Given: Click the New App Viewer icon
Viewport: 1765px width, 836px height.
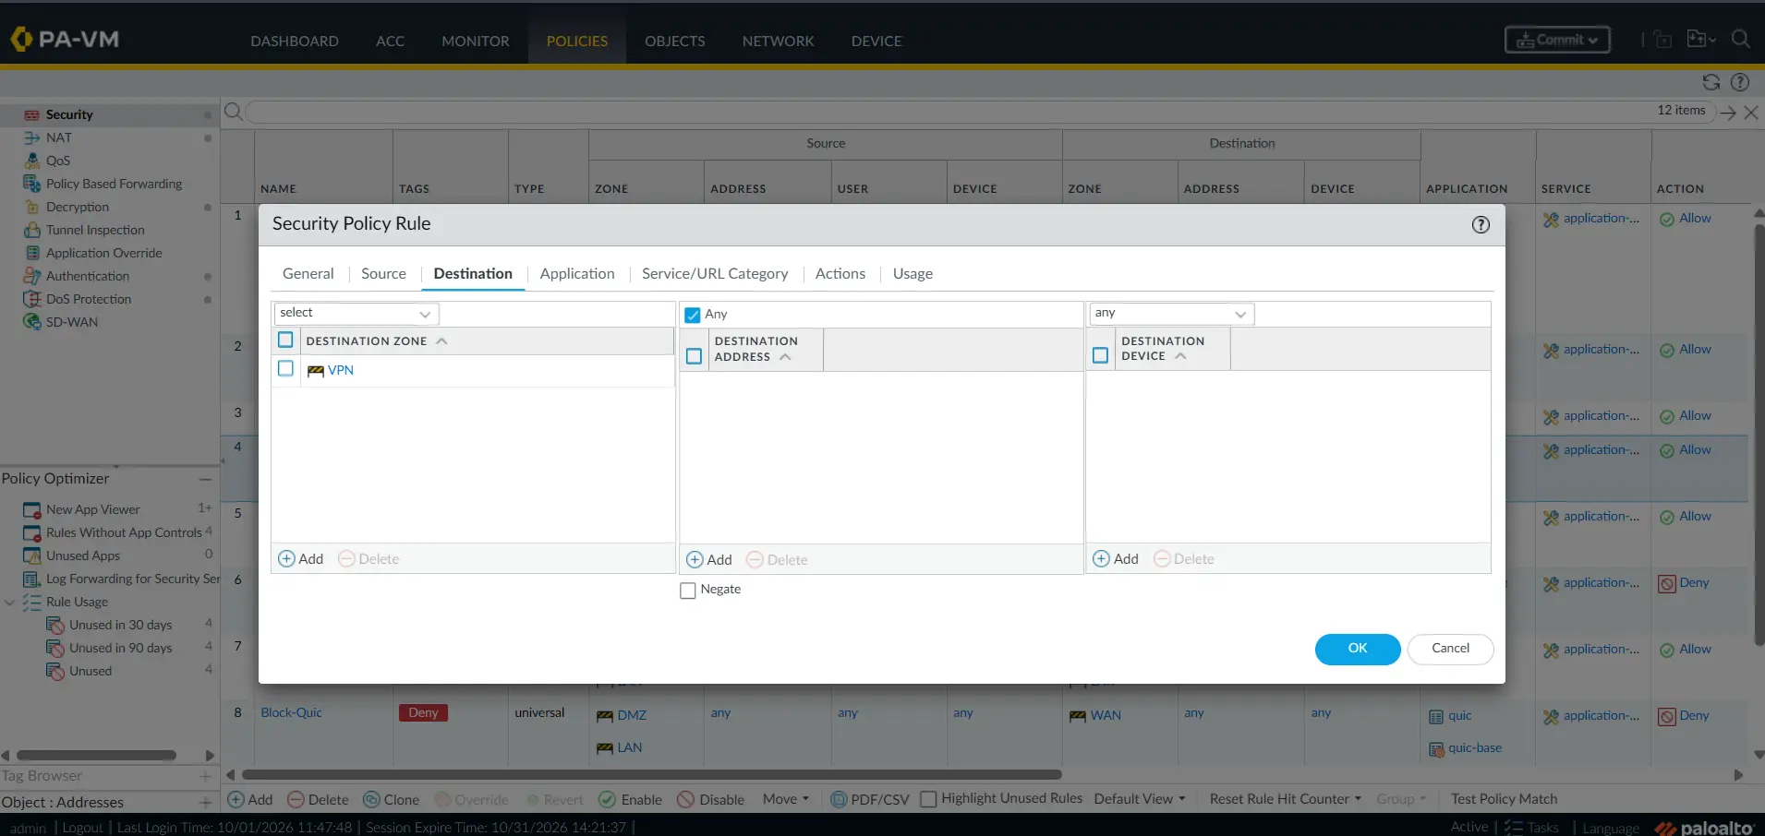Looking at the screenshot, I should (x=31, y=509).
